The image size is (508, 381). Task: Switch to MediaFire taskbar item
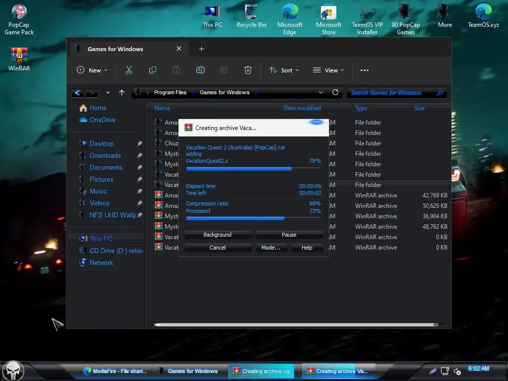tap(115, 371)
